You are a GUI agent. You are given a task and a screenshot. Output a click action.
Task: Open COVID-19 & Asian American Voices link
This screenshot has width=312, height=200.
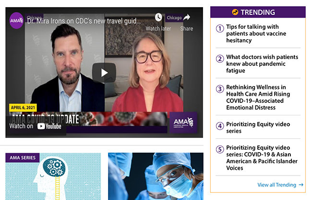pos(262,158)
